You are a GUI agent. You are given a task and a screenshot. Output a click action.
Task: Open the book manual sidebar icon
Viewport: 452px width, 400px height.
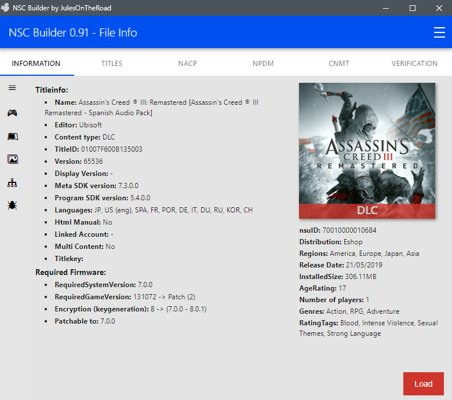pyautogui.click(x=12, y=136)
